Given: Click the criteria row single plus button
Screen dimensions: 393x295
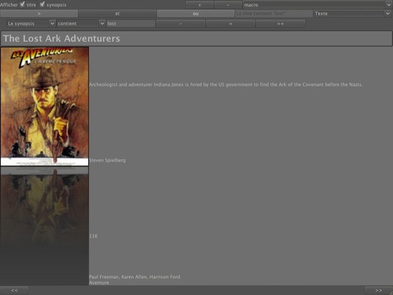Looking at the screenshot, I should coord(231,23).
